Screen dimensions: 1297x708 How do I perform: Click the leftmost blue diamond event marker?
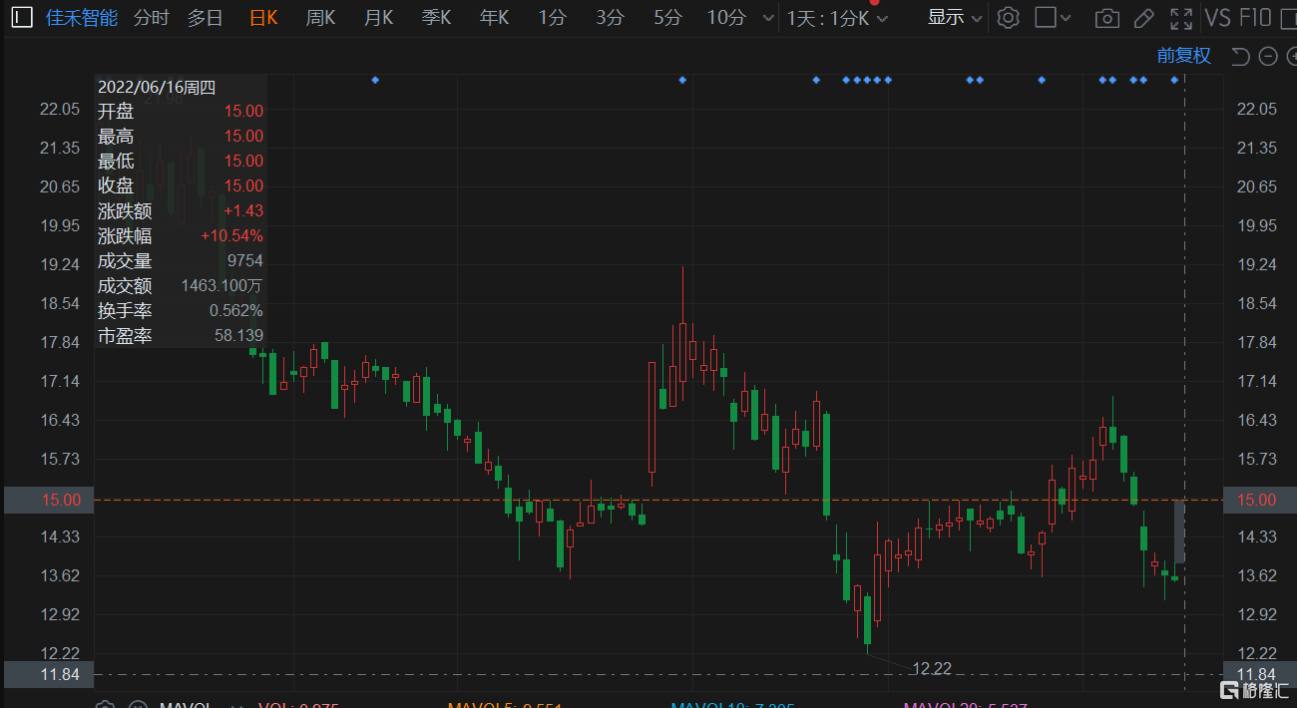pos(375,80)
